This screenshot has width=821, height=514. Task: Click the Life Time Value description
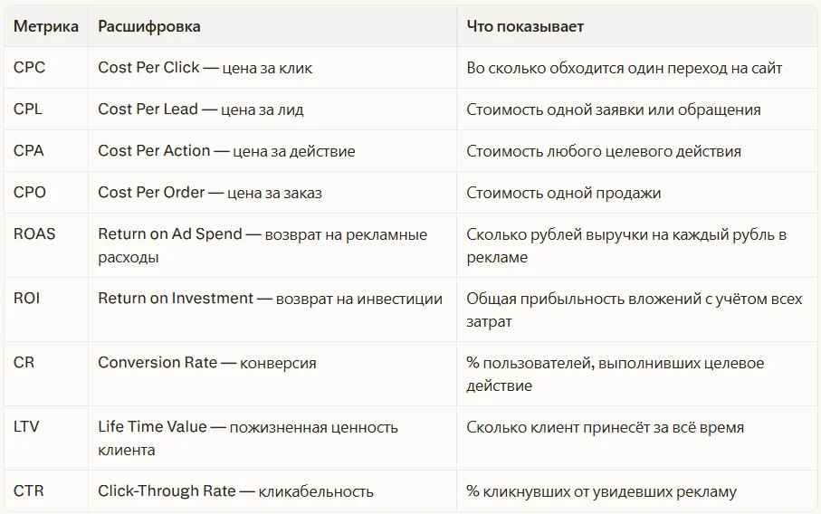(248, 438)
